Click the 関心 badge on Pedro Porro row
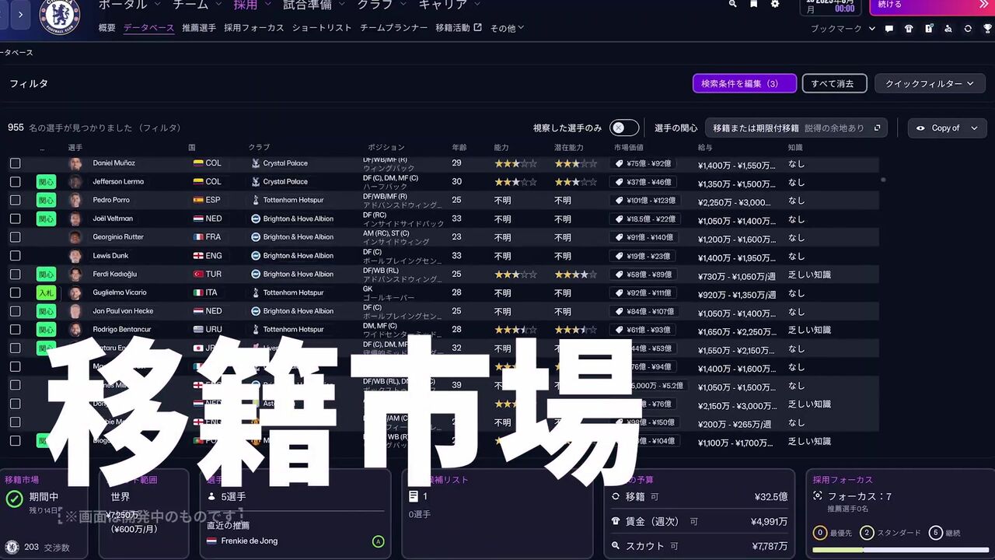 (x=46, y=200)
